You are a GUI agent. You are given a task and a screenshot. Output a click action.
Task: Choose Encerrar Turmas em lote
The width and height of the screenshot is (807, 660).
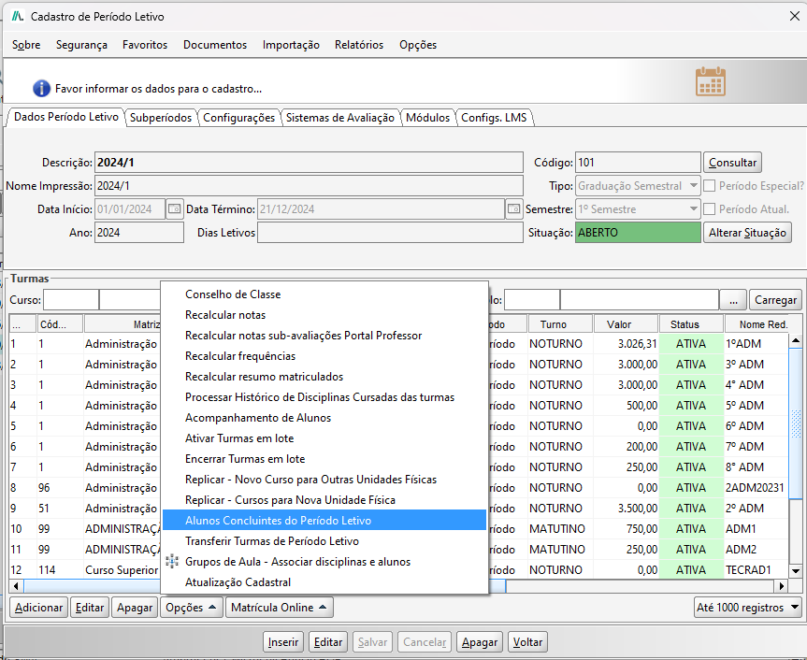tap(324, 459)
